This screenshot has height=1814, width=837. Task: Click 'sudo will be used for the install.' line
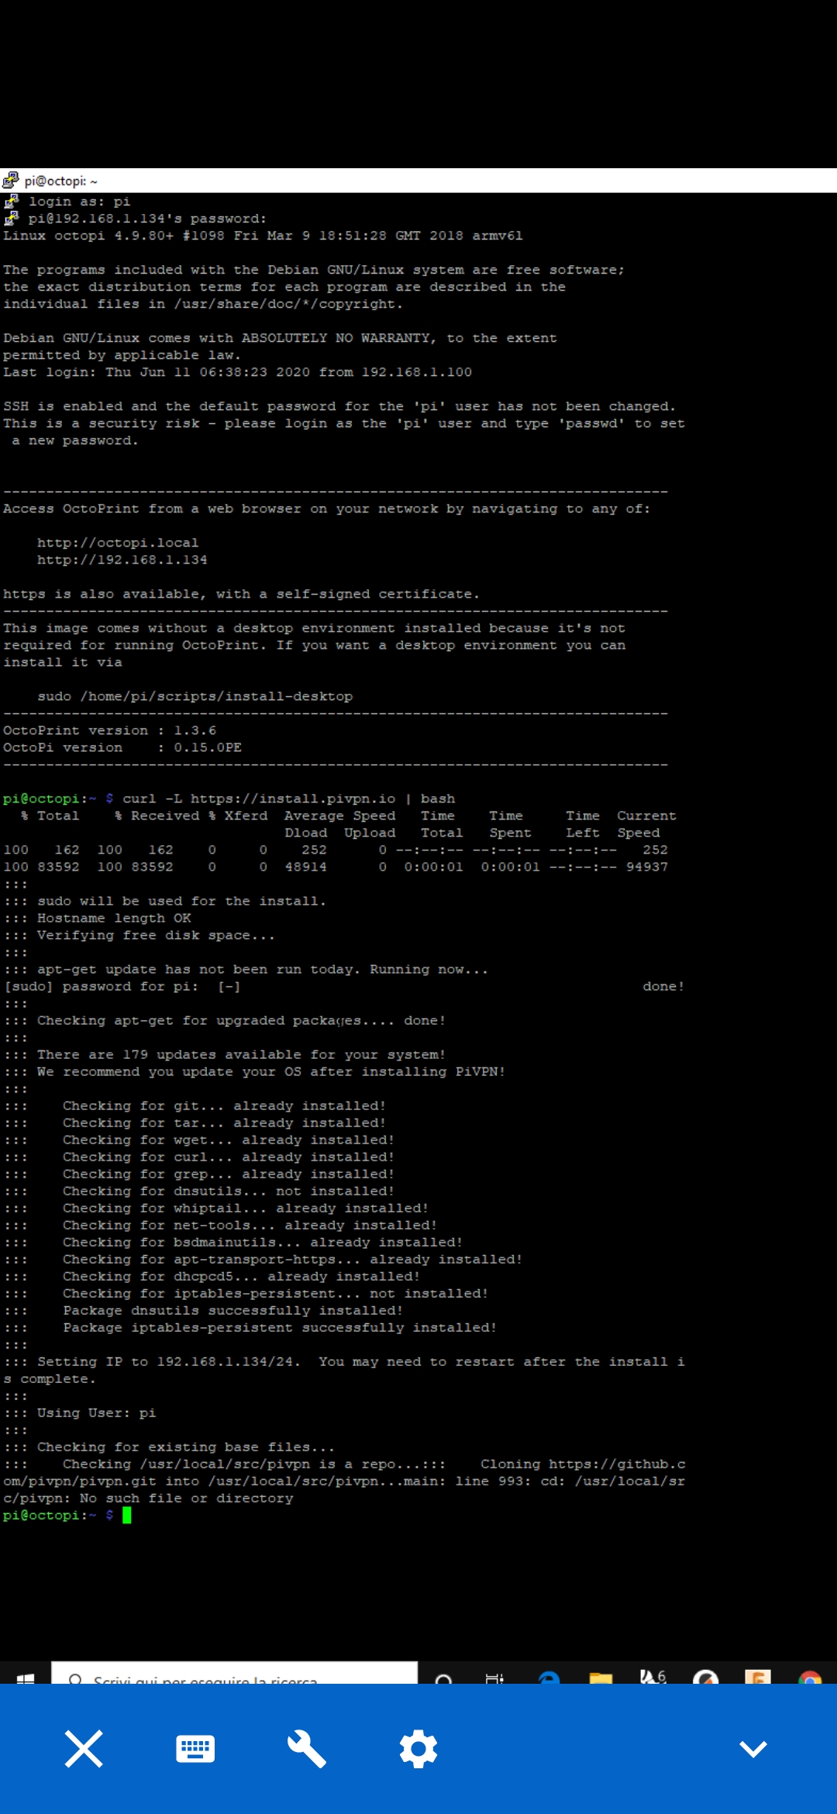coord(181,901)
